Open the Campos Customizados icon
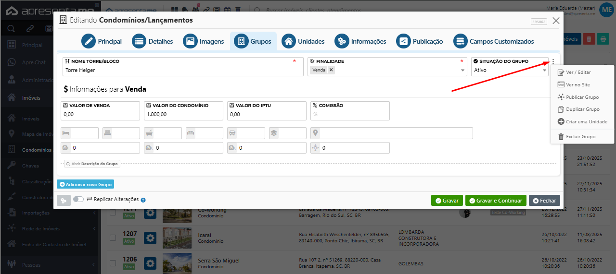The height and width of the screenshot is (274, 616). [x=461, y=41]
